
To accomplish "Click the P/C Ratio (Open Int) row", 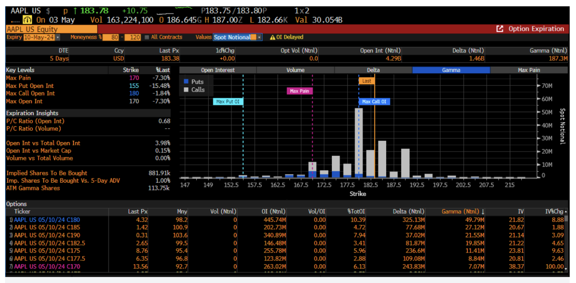I will (88, 121).
